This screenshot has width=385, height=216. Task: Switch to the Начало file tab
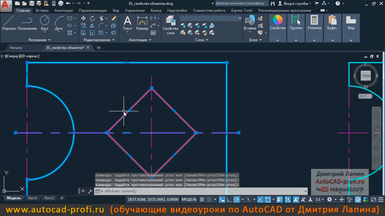(x=16, y=47)
